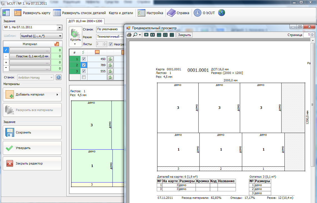Open the Станок По умолчанию dropdown
317x203 pixels.
(x=110, y=29)
